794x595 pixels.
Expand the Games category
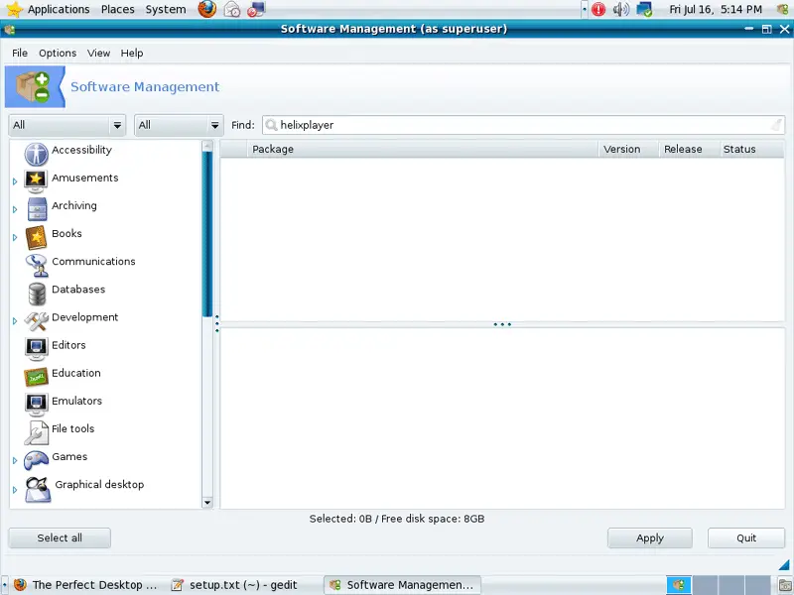15,460
